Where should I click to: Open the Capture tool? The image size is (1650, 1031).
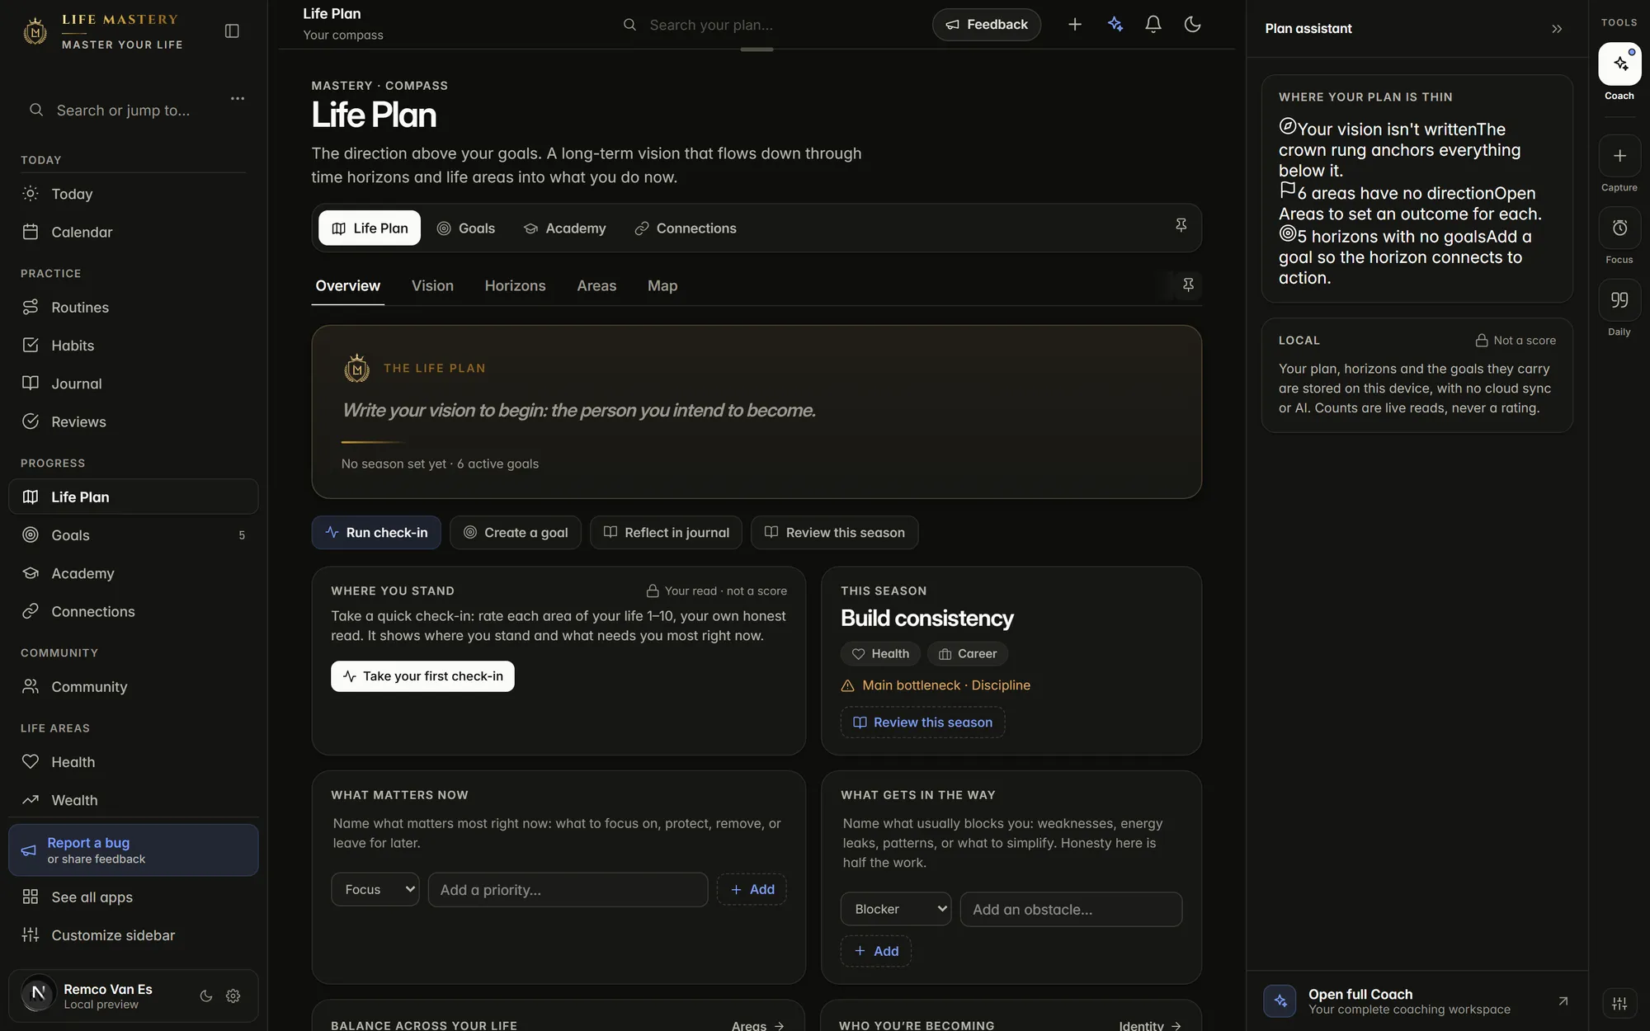tap(1619, 156)
